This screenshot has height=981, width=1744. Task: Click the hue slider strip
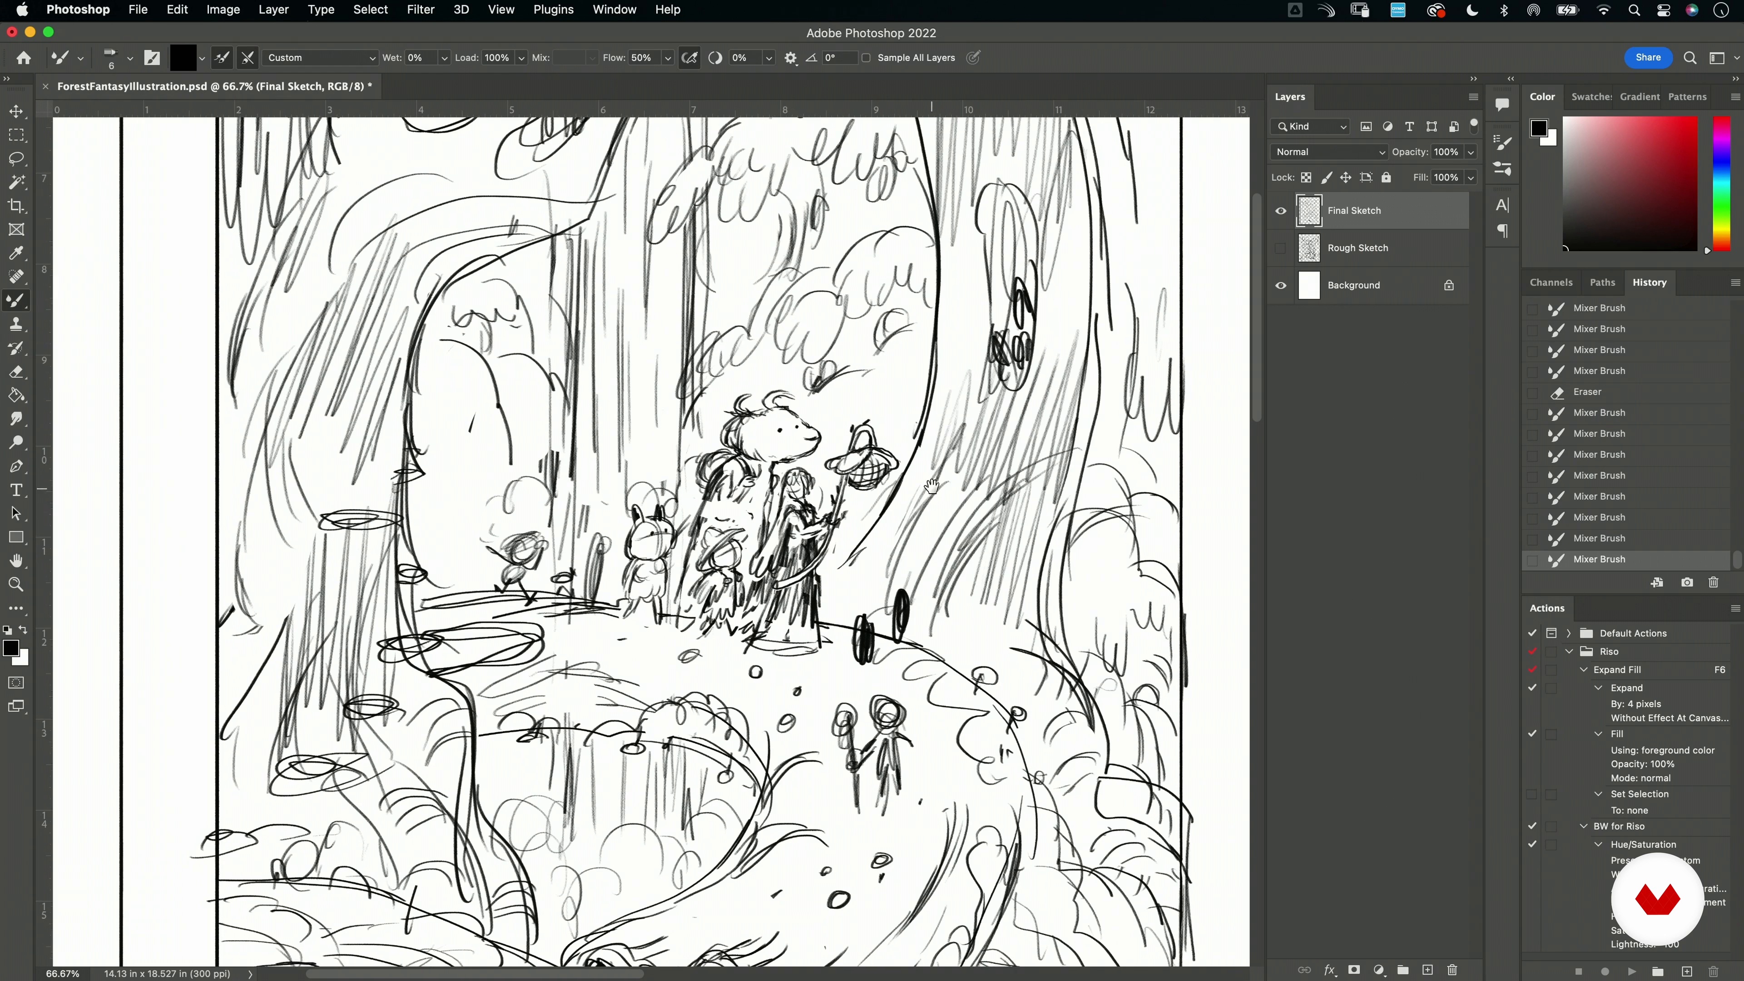[x=1721, y=183]
